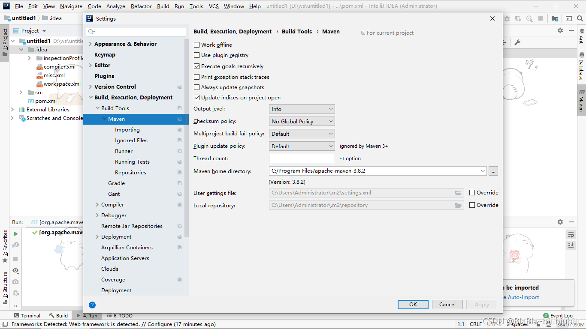Click the Search Everywhere magnifier icon
The width and height of the screenshot is (586, 329).
[x=580, y=18]
